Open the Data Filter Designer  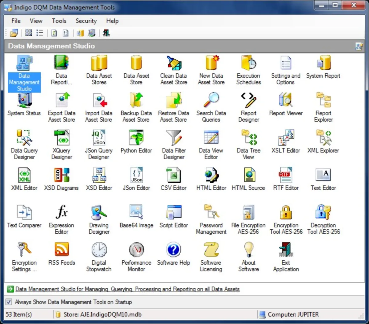174,138
